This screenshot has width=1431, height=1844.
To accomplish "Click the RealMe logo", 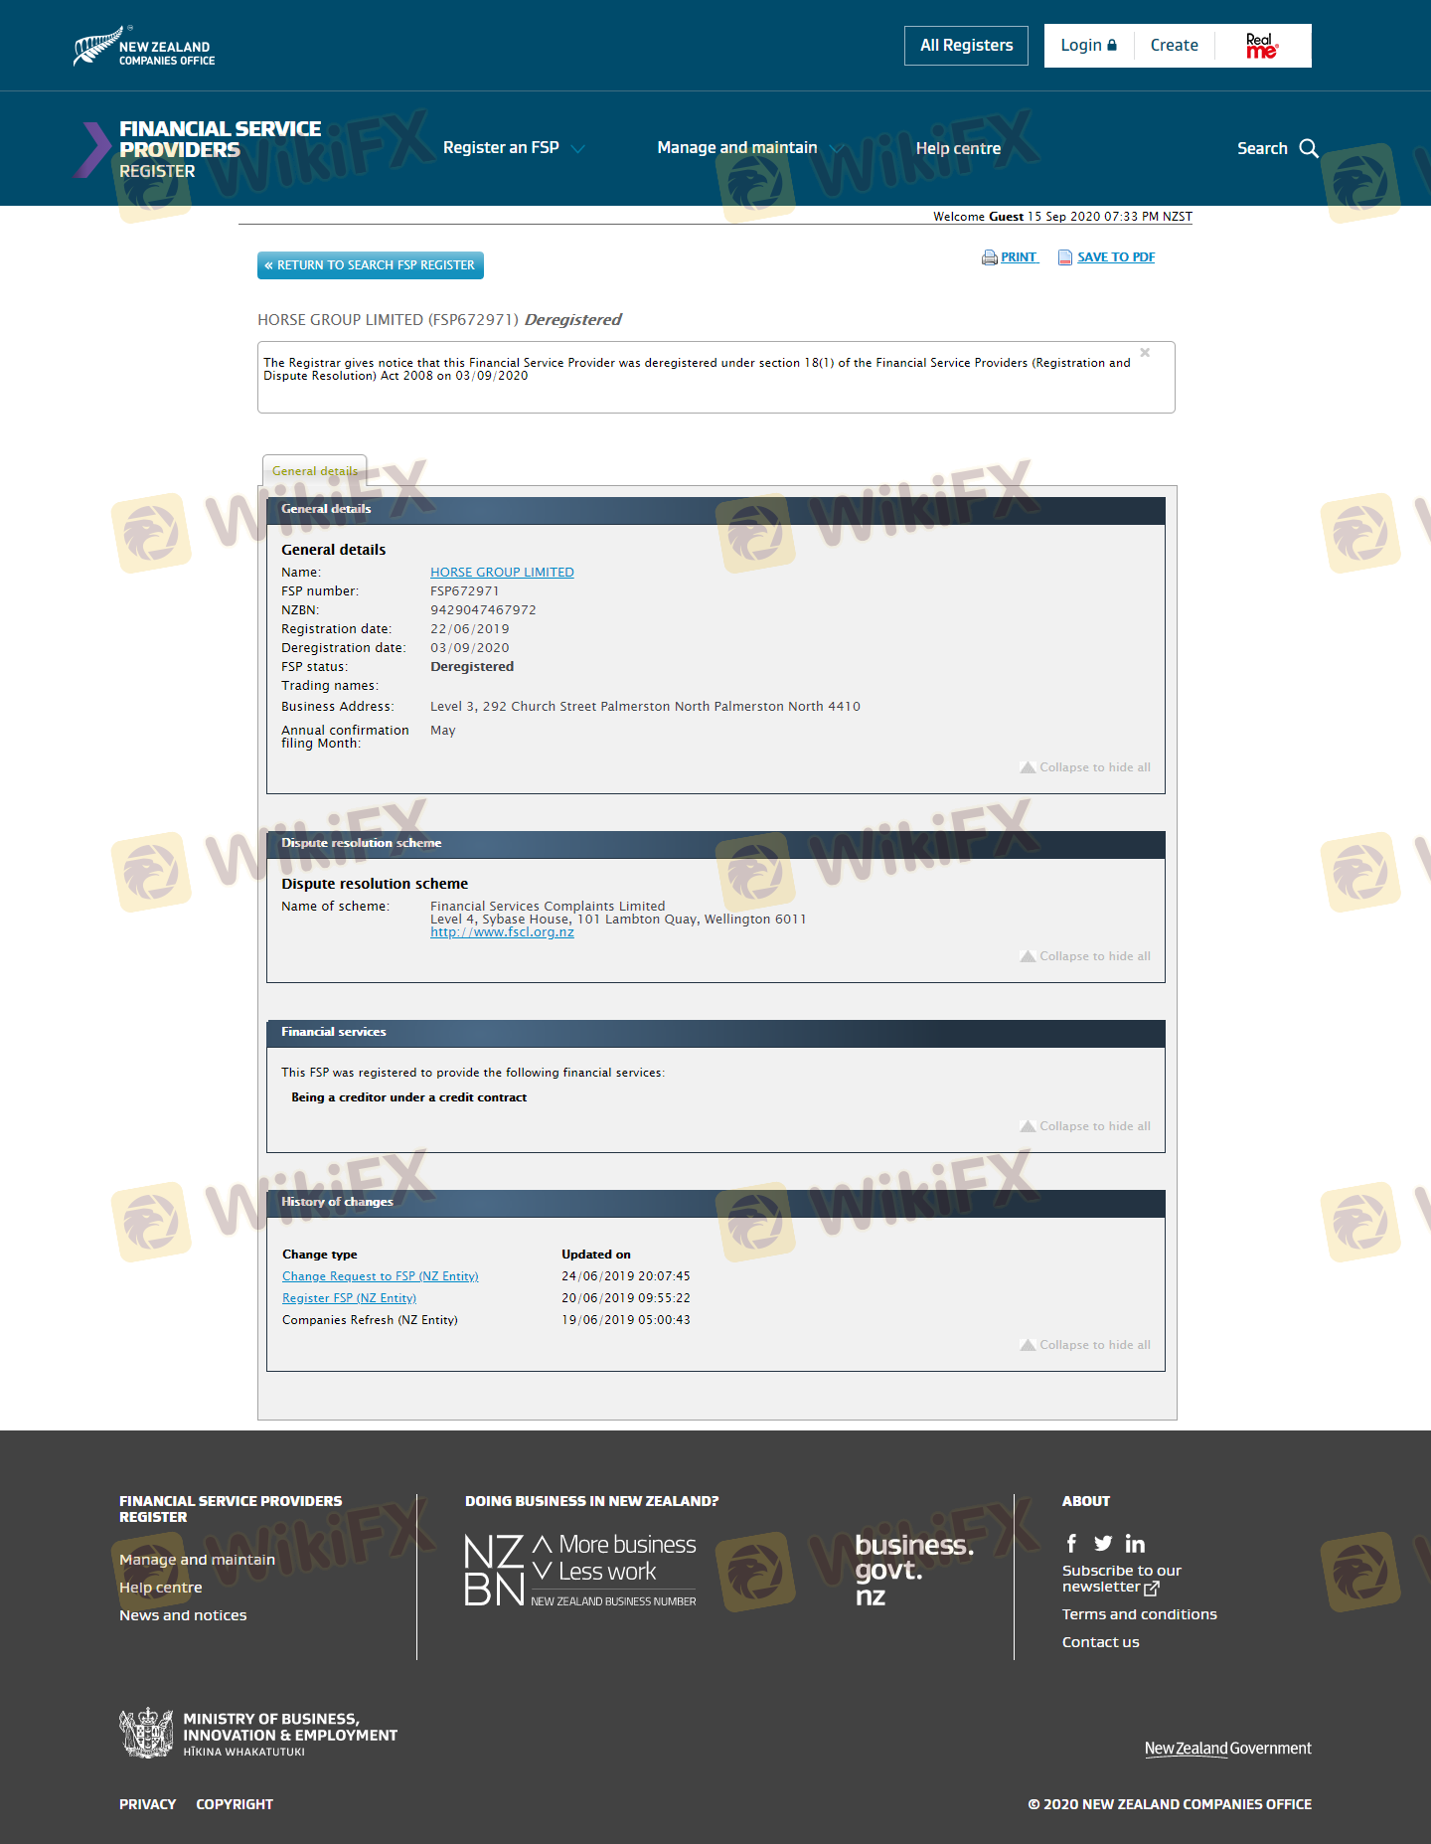I will pyautogui.click(x=1262, y=46).
